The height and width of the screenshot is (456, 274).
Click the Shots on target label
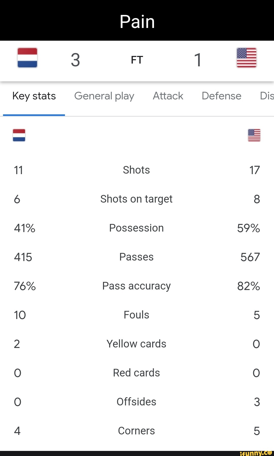tap(136, 199)
